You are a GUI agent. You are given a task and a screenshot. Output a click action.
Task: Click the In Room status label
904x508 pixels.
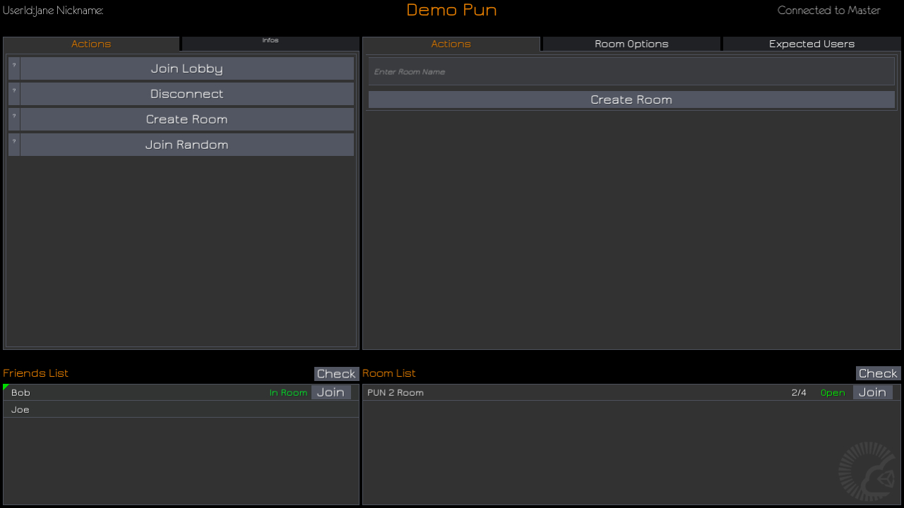coord(288,393)
